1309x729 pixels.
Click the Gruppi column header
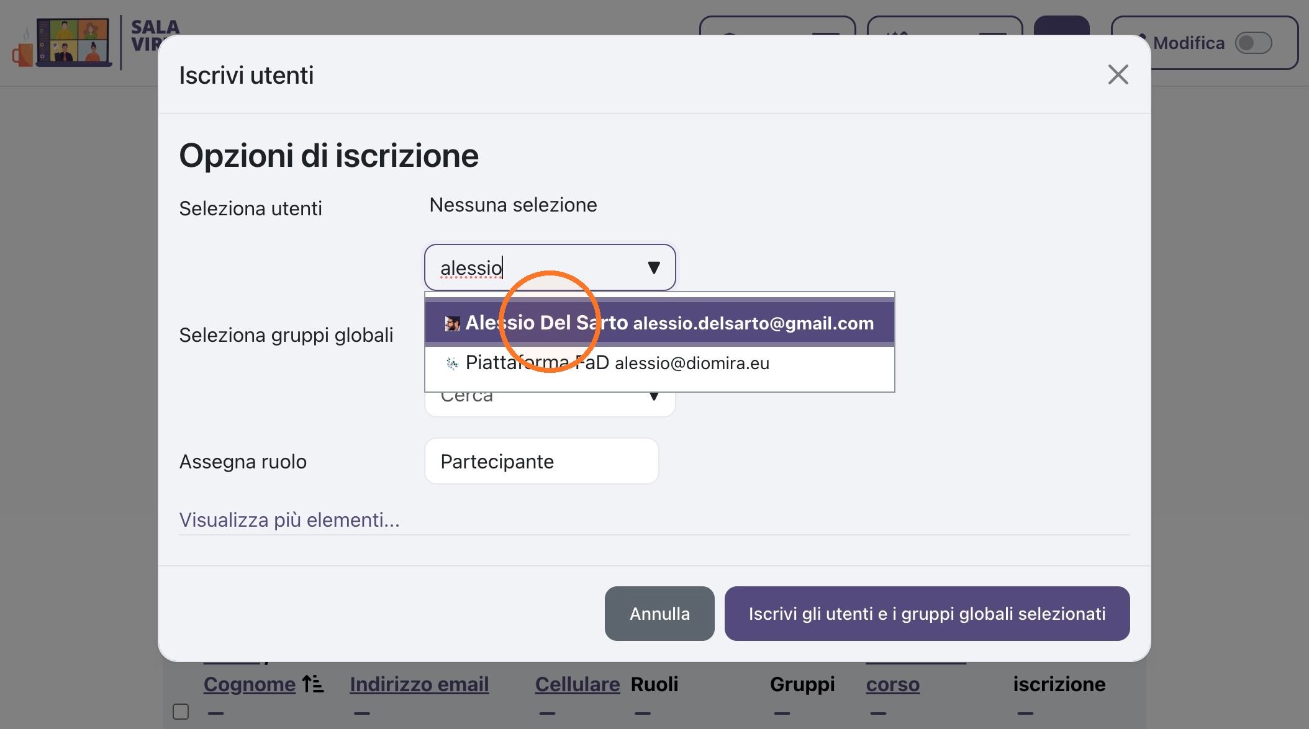point(802,684)
